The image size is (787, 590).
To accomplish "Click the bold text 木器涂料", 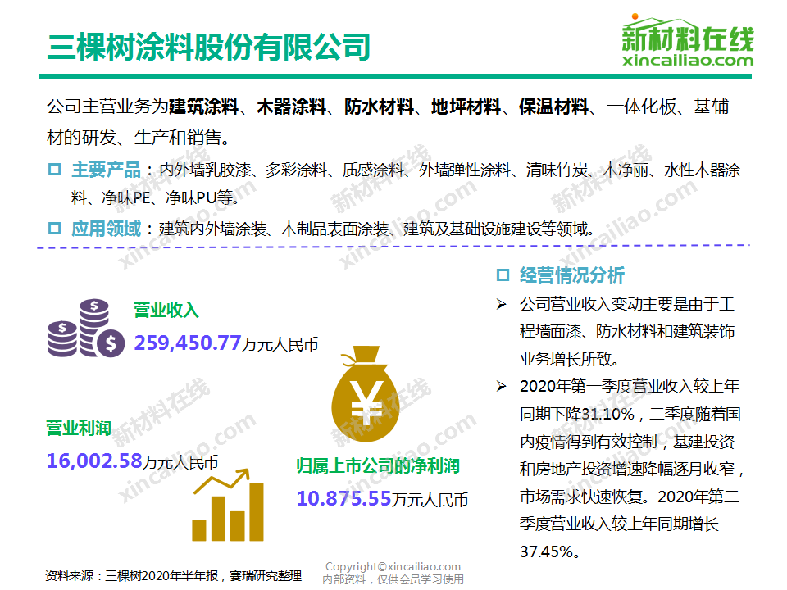I will pos(292,107).
